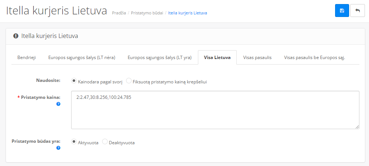
Task: Select the Visa Lietuva tab
Action: (217, 58)
